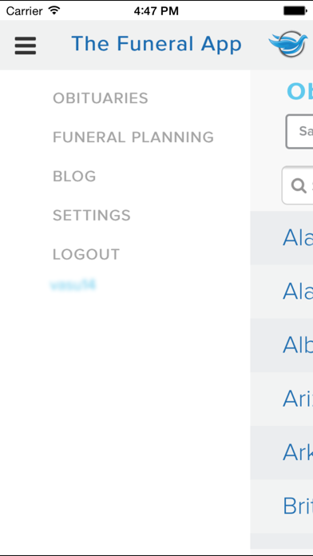Click the blue dove logo icon
The width and height of the screenshot is (313, 556).
(x=287, y=45)
